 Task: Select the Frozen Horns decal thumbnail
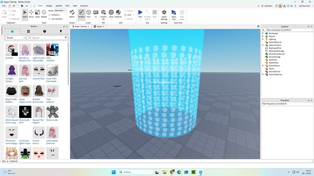click(x=39, y=132)
